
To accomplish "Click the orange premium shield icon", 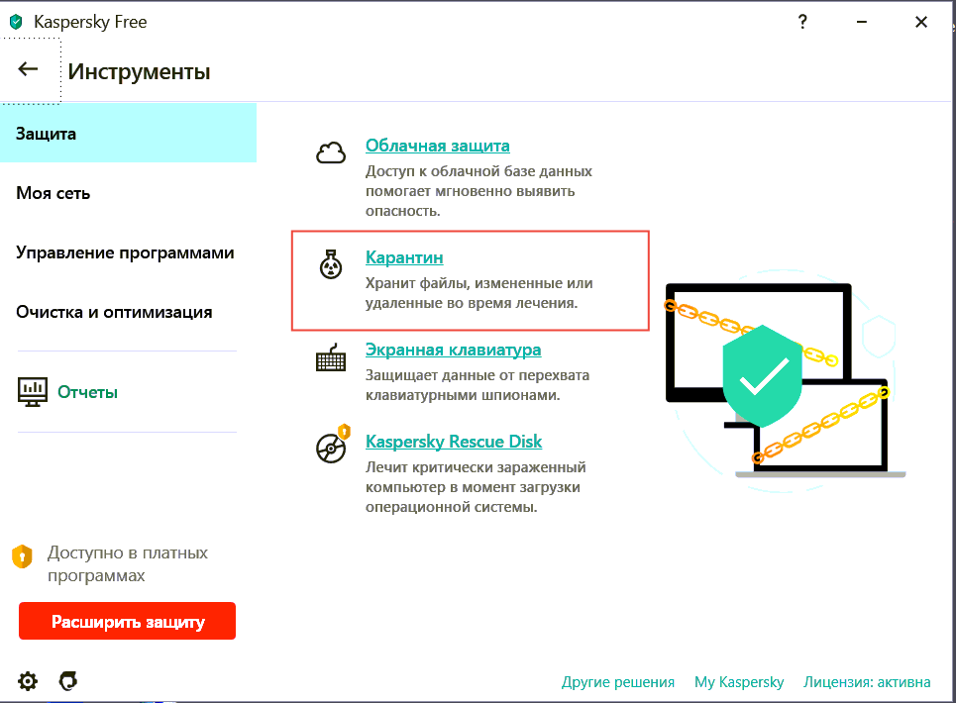I will 22,556.
